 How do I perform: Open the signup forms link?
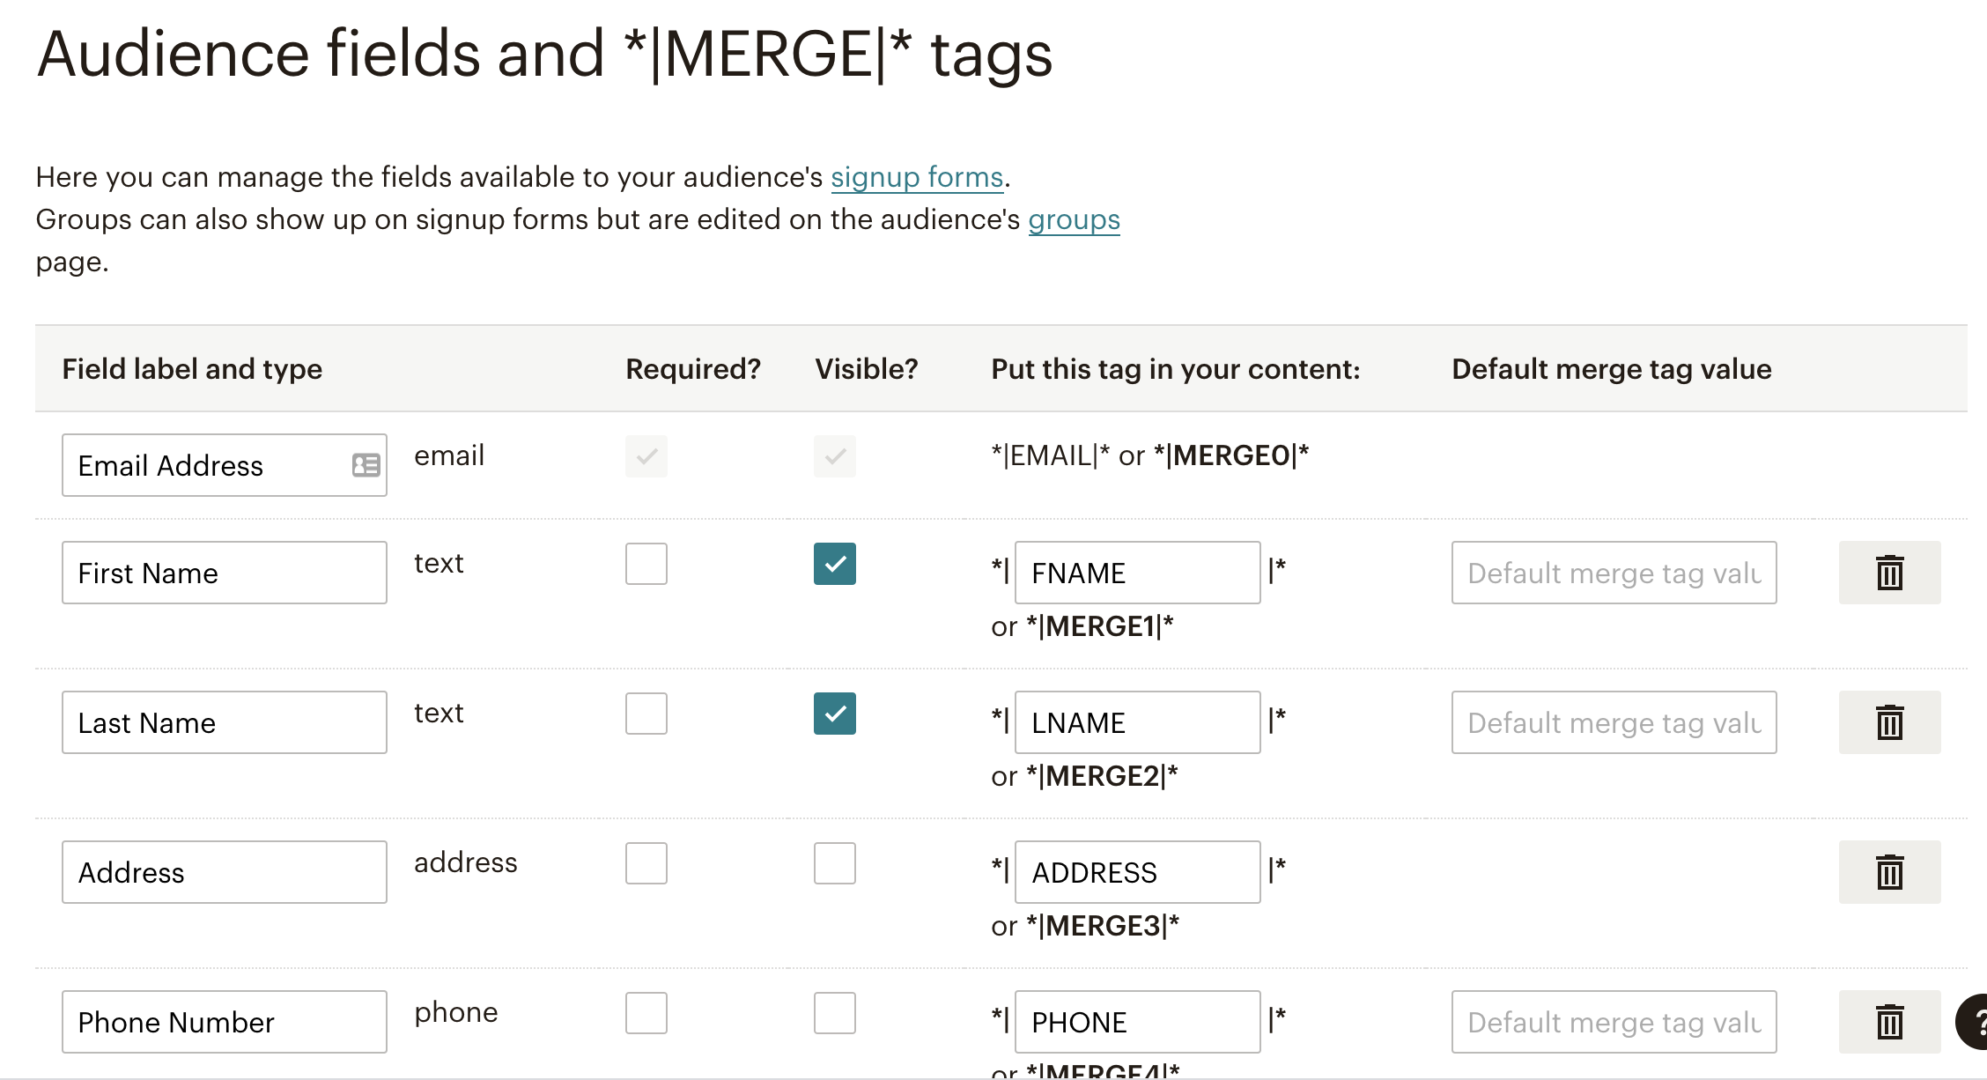pyautogui.click(x=917, y=178)
